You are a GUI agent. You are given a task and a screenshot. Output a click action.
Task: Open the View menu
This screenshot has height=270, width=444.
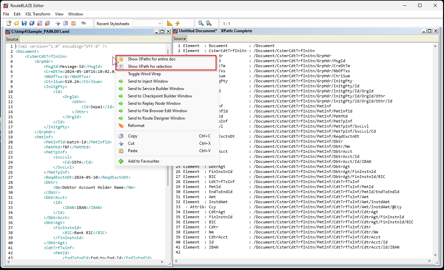point(59,14)
